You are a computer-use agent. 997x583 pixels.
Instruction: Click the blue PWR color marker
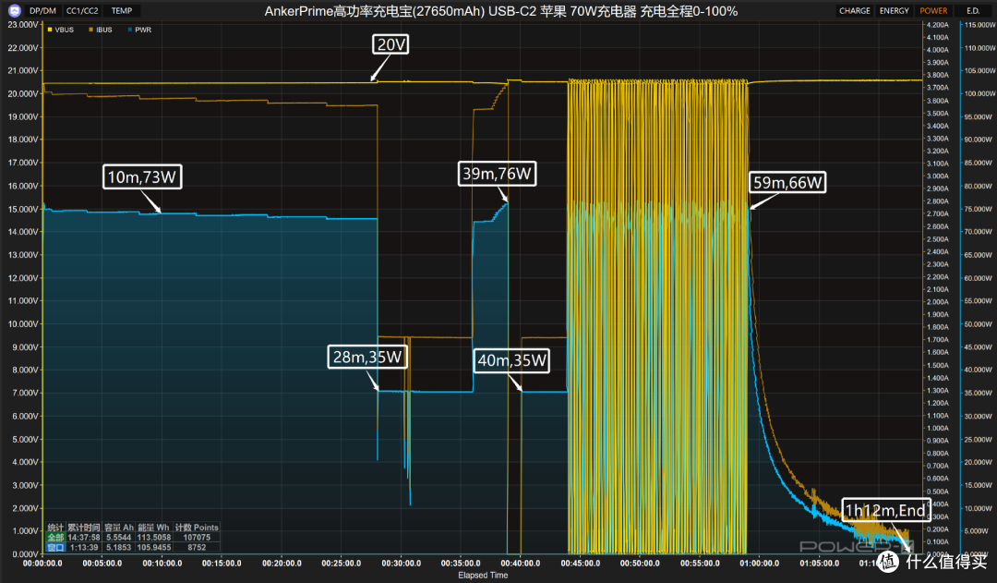(130, 30)
